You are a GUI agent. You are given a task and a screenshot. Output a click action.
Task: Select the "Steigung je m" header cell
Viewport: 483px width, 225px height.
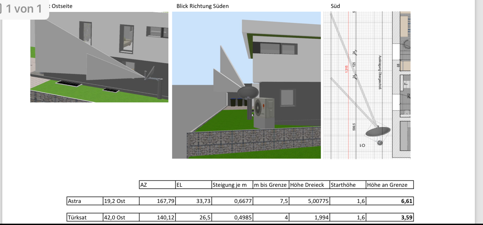(x=232, y=185)
